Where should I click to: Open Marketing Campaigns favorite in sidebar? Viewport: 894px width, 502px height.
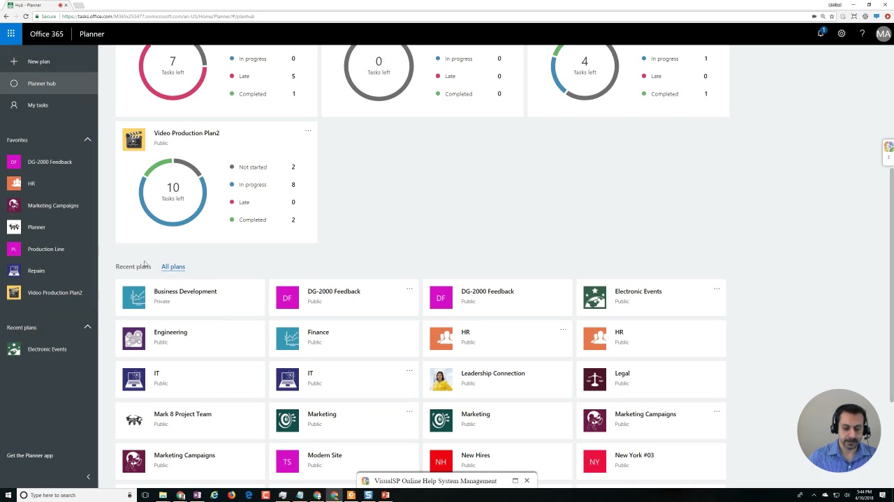[x=49, y=205]
